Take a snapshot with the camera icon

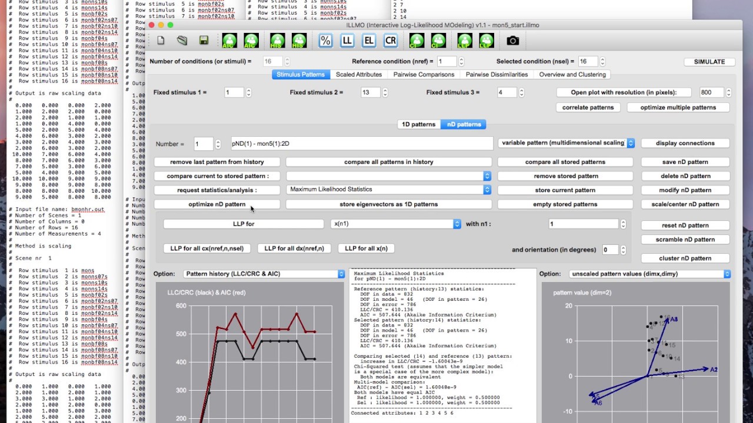[x=513, y=41]
